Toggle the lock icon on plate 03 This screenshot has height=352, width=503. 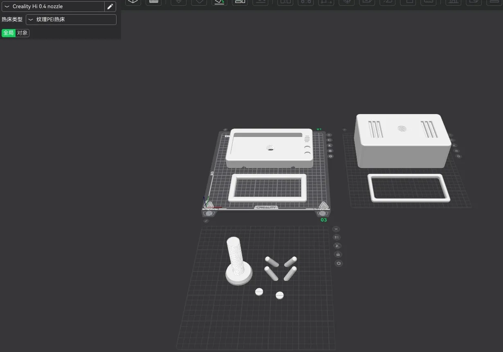[338, 254]
